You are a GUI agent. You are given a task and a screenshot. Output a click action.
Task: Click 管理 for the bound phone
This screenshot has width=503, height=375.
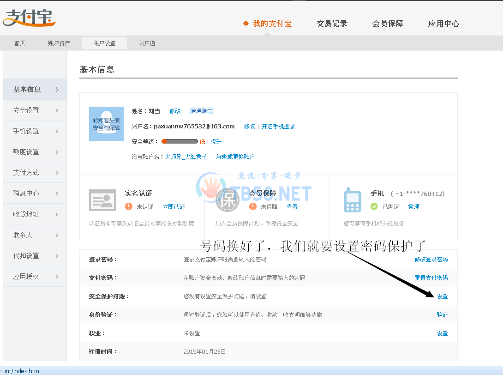pyautogui.click(x=413, y=207)
